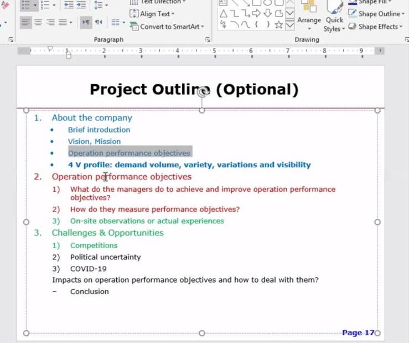The height and width of the screenshot is (343, 409).
Task: Open the Shape Effects menu
Action: 375,27
